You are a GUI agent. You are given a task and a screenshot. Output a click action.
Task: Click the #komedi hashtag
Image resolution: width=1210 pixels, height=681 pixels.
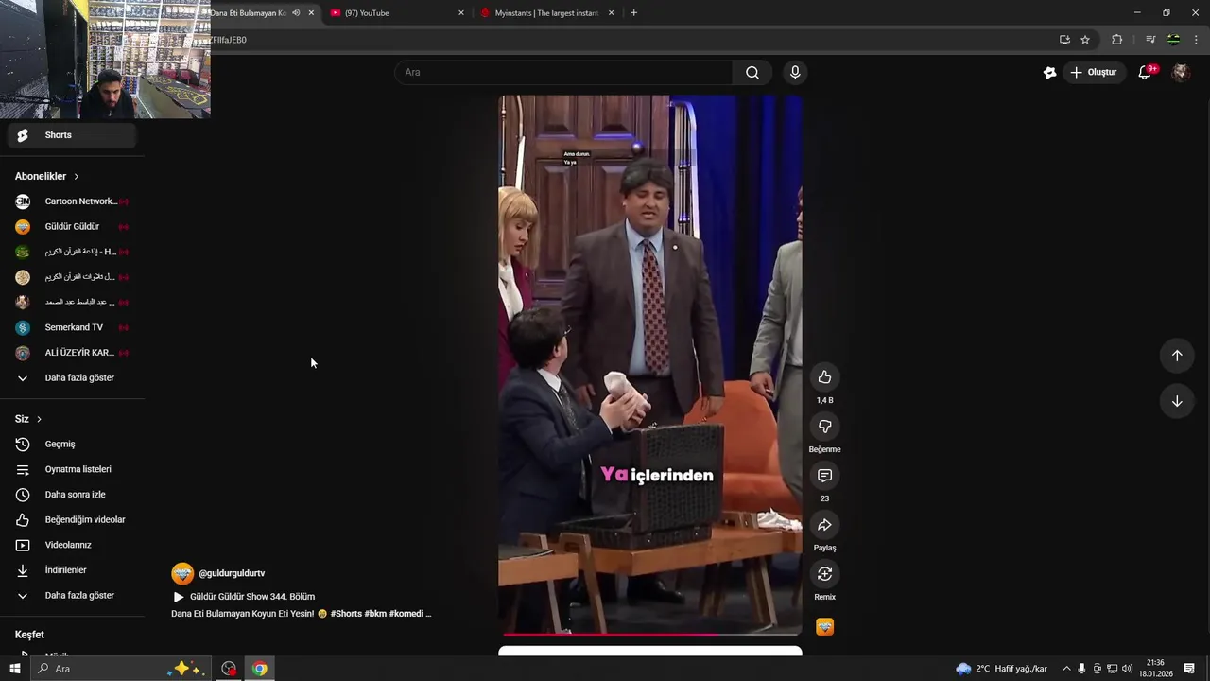point(406,614)
